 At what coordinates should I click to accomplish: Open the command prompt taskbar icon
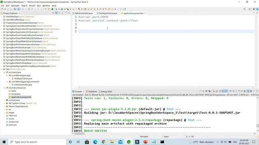pos(162,142)
